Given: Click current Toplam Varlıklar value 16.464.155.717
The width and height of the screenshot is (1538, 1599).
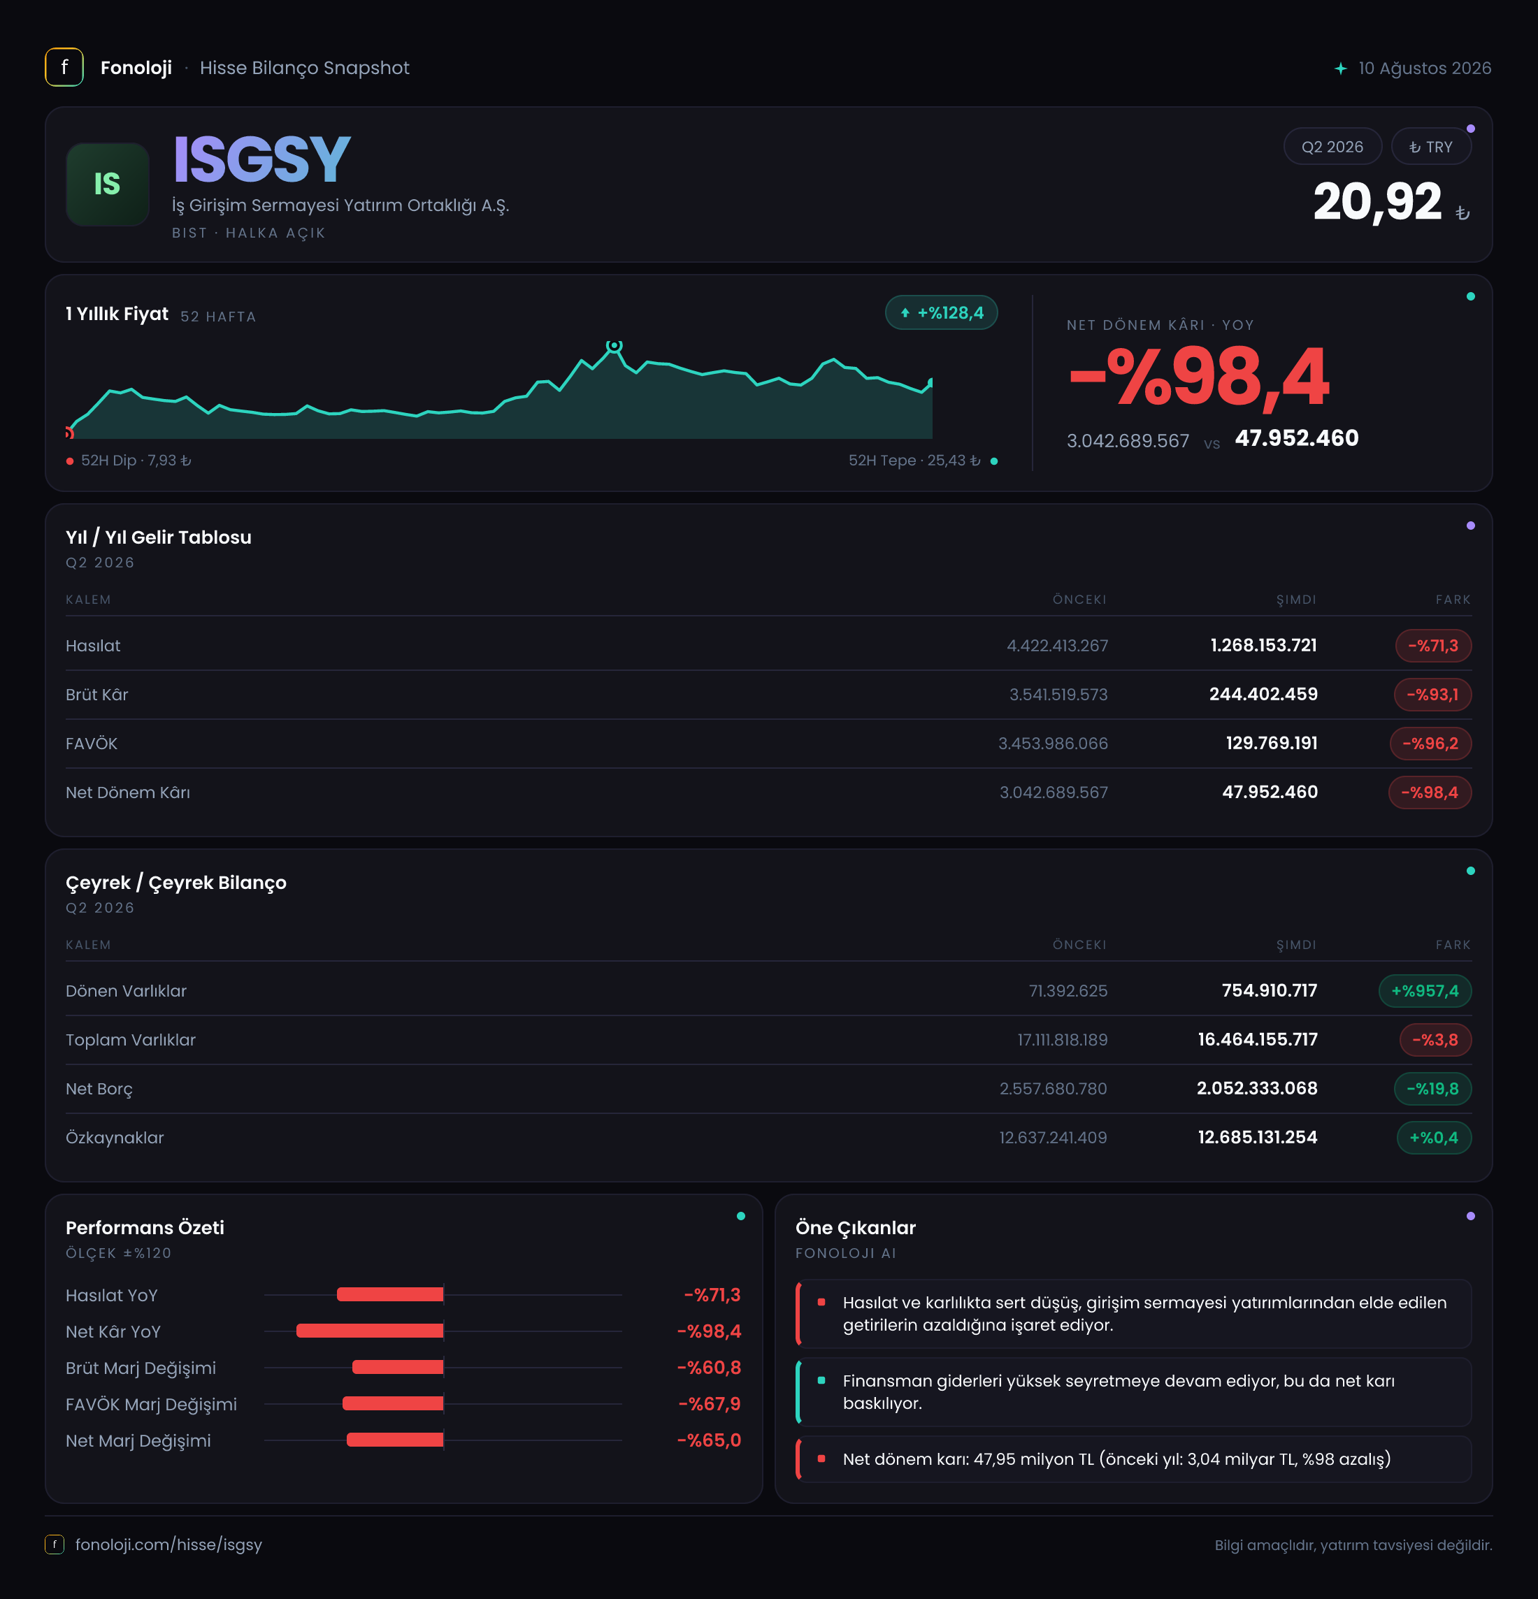Looking at the screenshot, I should (1258, 1039).
